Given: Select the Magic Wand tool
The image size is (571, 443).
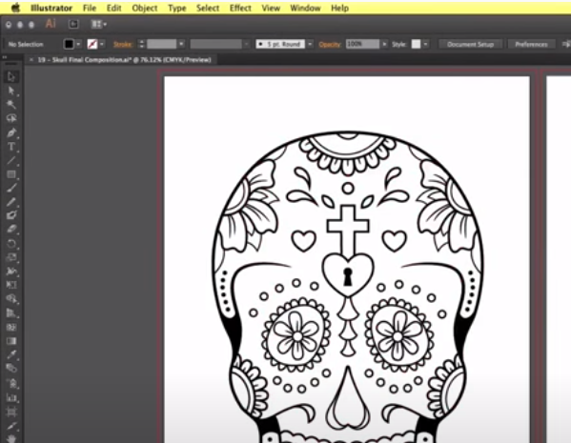Looking at the screenshot, I should coord(10,105).
